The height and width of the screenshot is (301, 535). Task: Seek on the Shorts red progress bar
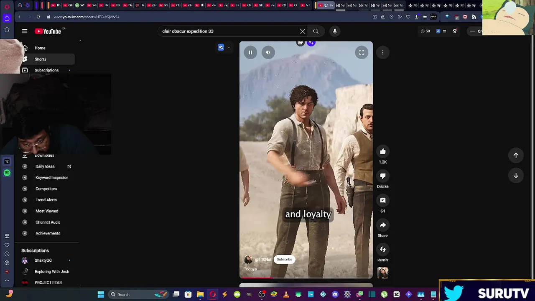coord(306,277)
